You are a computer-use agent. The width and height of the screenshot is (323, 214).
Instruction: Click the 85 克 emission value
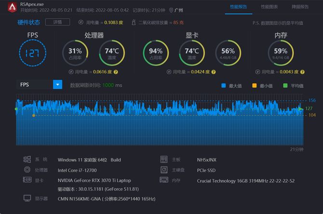point(178,23)
